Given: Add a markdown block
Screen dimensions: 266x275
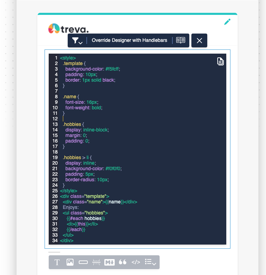Looking at the screenshot, I should pyautogui.click(x=110, y=262).
